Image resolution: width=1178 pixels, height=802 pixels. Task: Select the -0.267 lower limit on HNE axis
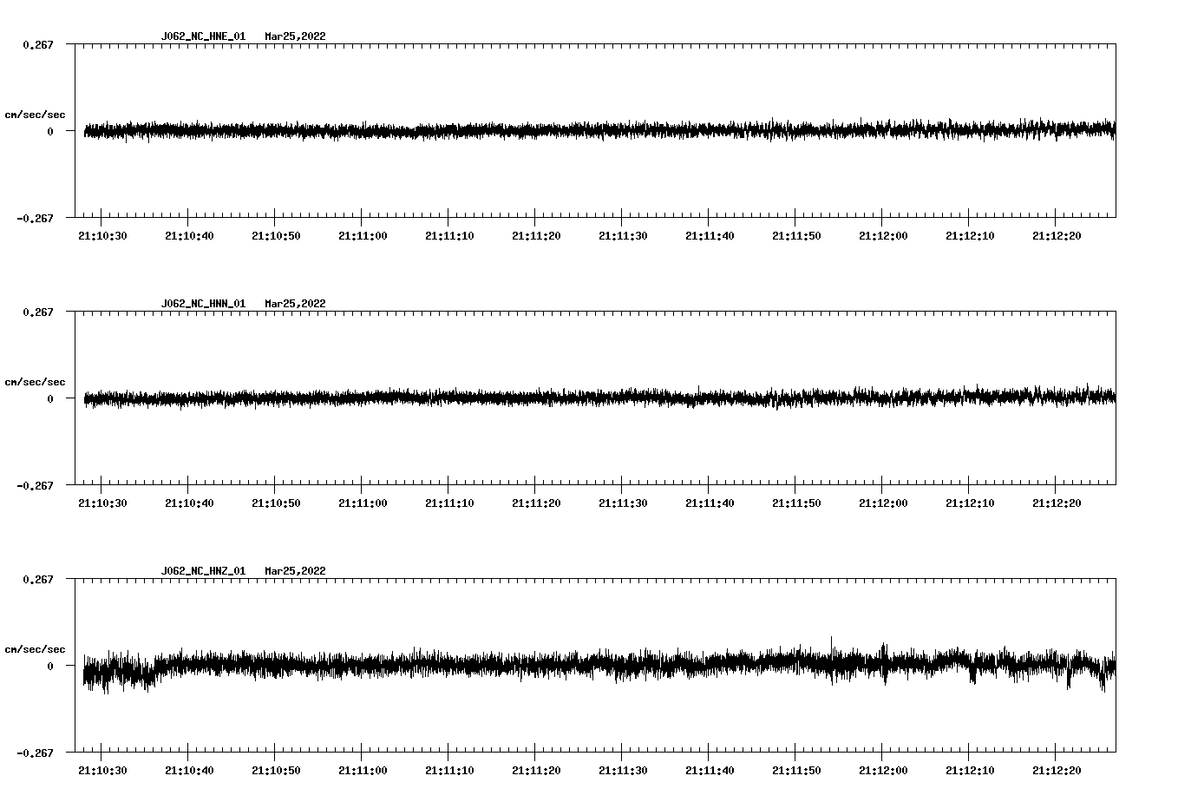(35, 218)
